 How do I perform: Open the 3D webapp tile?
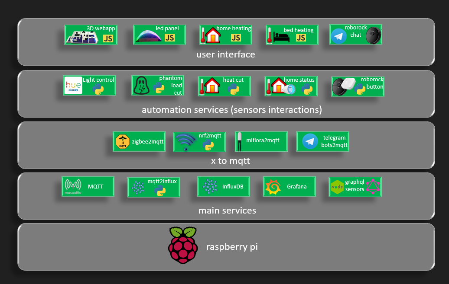tap(90, 35)
